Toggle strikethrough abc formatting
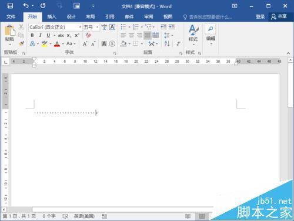 [61, 35]
